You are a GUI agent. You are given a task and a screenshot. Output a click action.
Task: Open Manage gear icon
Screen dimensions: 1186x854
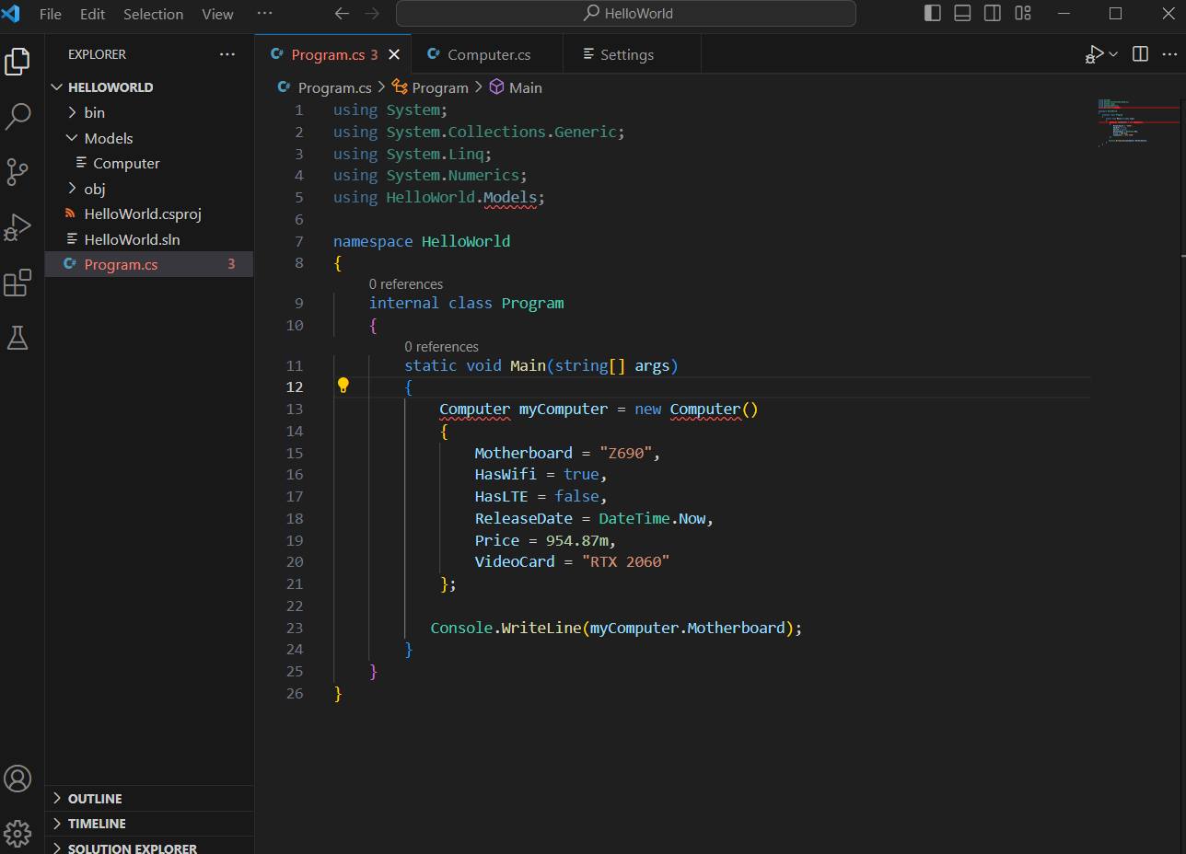pos(17,834)
